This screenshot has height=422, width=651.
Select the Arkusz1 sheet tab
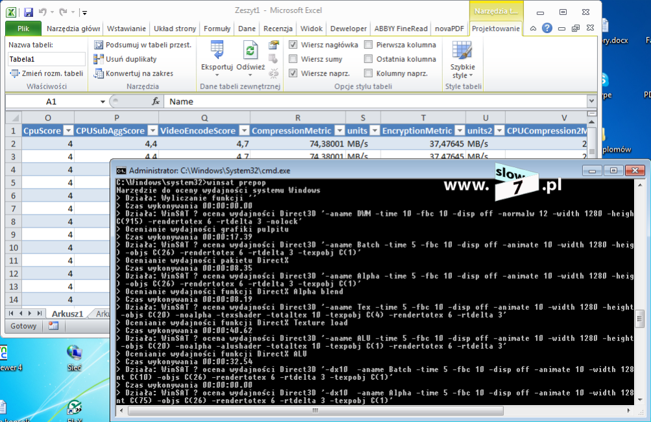(66, 314)
